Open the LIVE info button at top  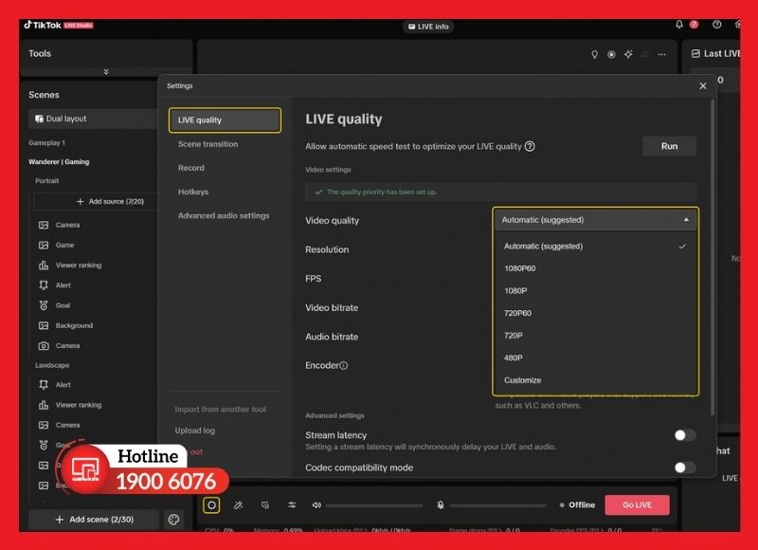coord(428,27)
